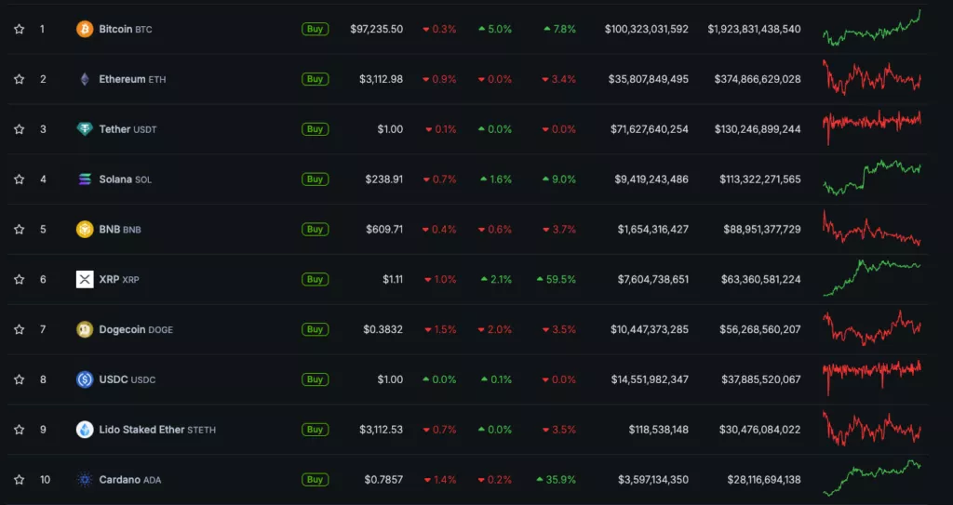Click the Solana logo icon
The image size is (953, 505).
click(x=85, y=179)
